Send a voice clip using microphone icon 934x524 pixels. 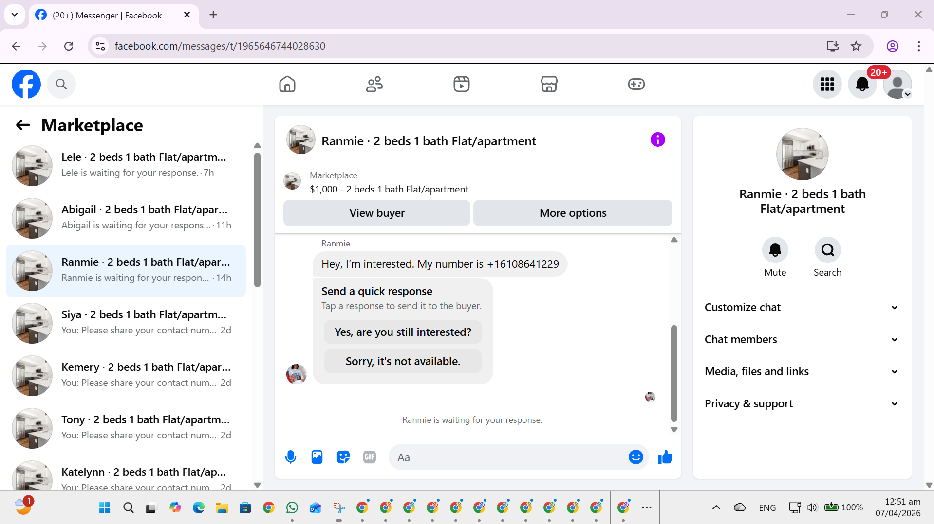tap(291, 457)
